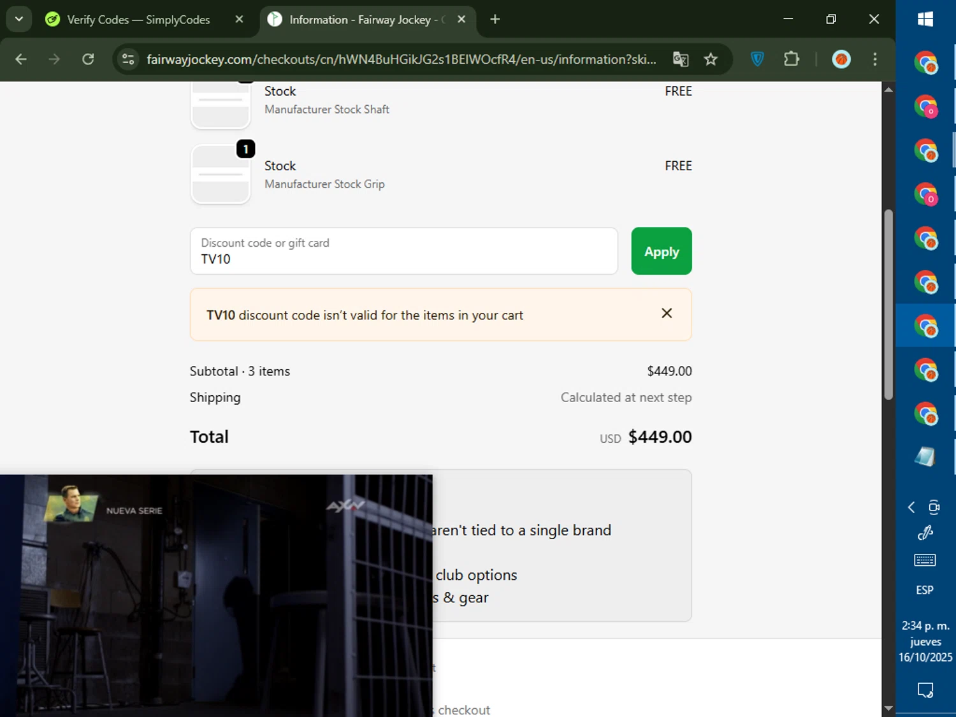Click the address bar URL
This screenshot has height=717, width=956.
pyautogui.click(x=401, y=59)
